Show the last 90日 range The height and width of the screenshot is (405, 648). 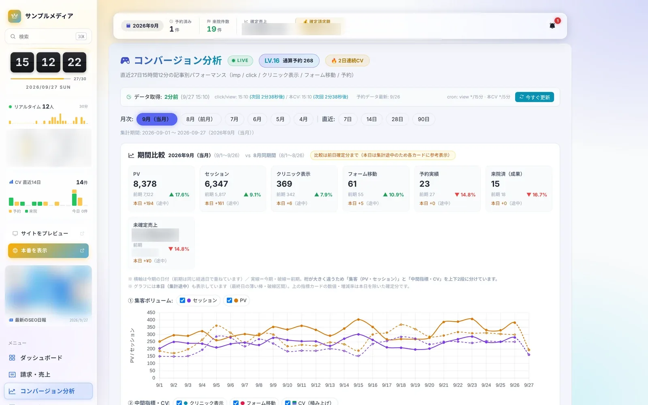(x=424, y=119)
